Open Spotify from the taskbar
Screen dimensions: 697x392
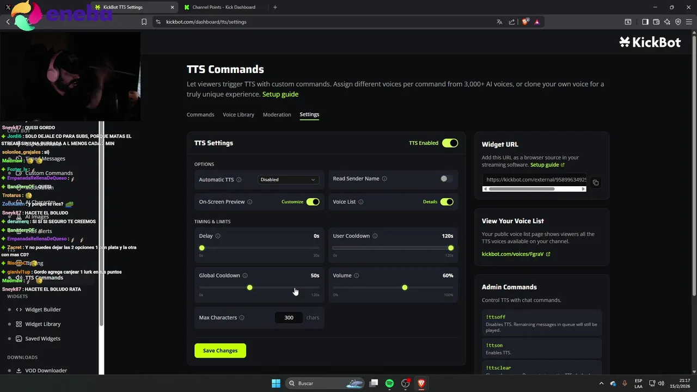tap(389, 383)
